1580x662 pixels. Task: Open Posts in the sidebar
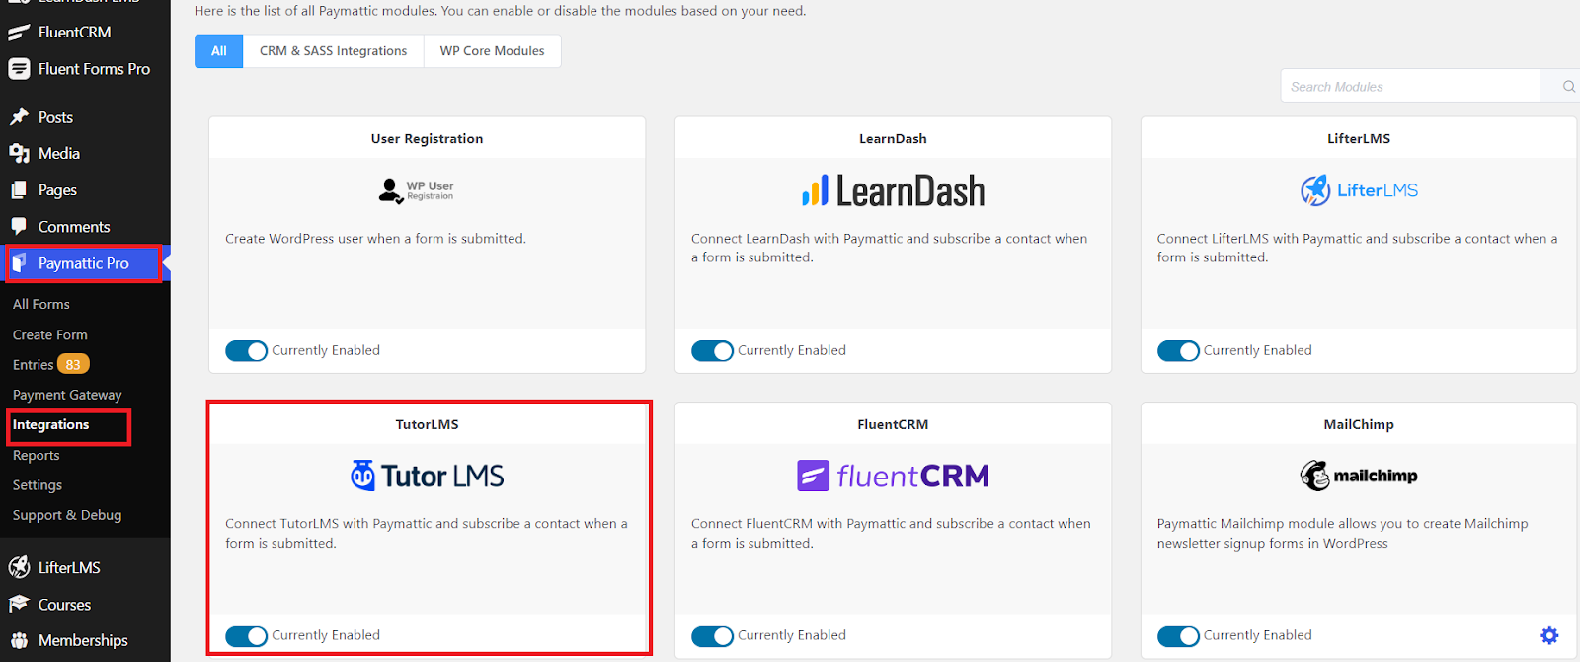(x=55, y=117)
